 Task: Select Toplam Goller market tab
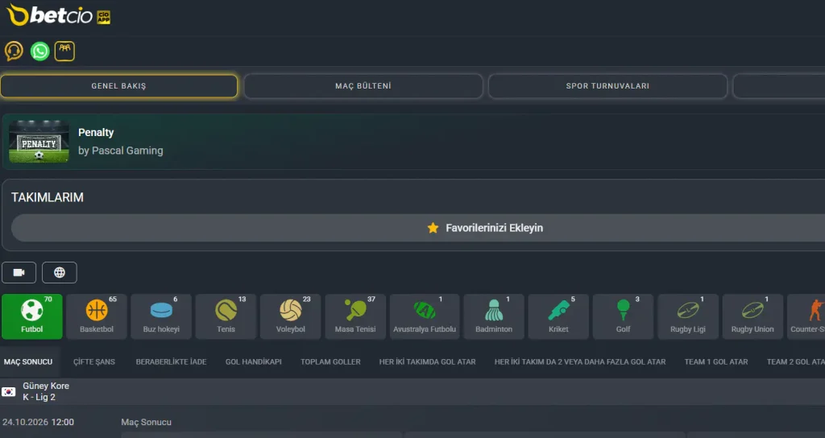pyautogui.click(x=330, y=362)
